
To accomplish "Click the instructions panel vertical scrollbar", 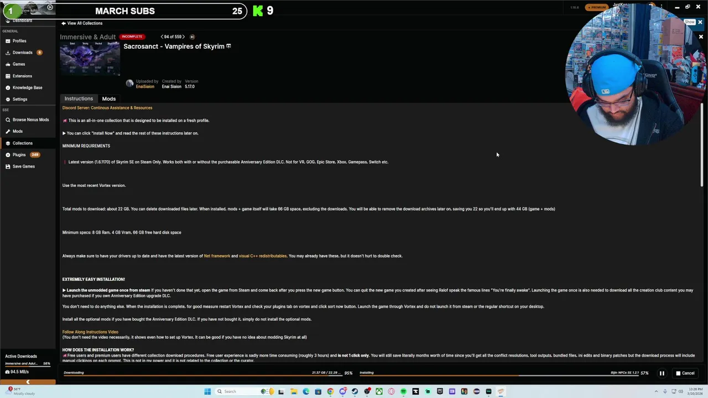I will click(702, 145).
